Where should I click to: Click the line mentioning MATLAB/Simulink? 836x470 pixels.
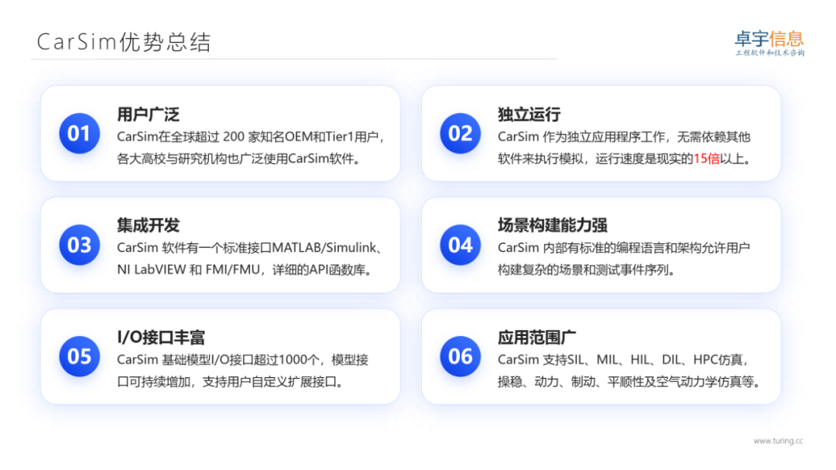click(250, 248)
